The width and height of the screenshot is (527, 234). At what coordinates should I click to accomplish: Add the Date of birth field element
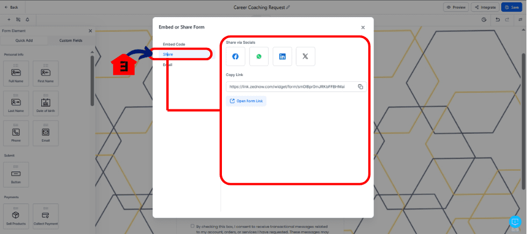(x=45, y=103)
